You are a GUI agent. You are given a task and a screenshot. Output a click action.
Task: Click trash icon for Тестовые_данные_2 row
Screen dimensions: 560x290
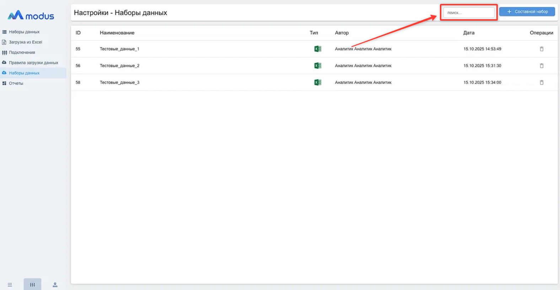tap(542, 66)
